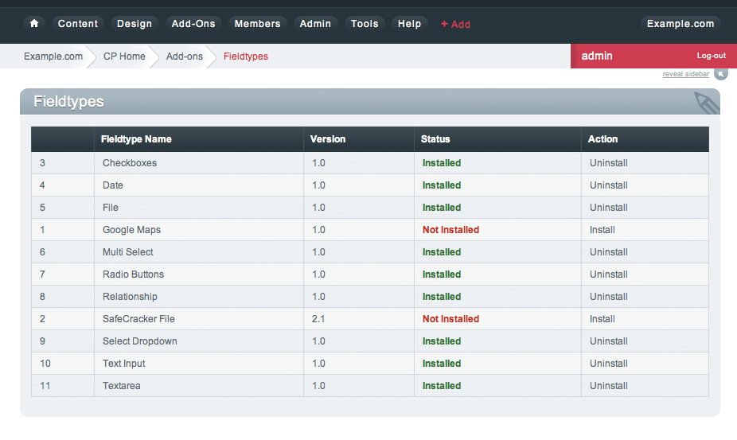Go to Add-ons breadcrumb

[185, 56]
